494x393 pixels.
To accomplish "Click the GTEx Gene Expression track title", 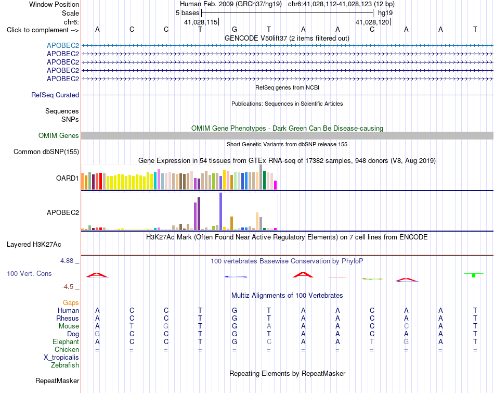I will 287,160.
